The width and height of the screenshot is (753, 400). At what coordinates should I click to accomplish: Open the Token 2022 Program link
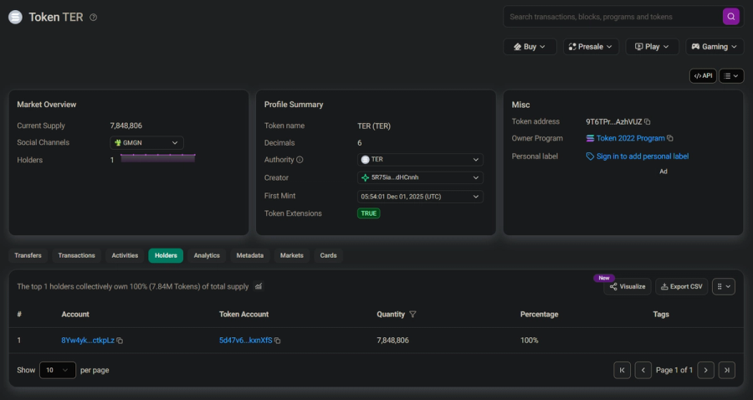630,138
